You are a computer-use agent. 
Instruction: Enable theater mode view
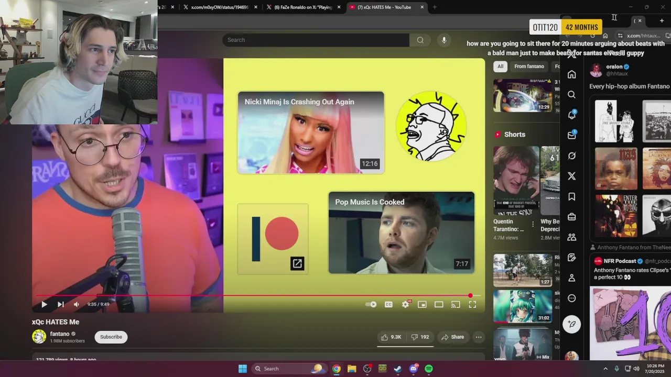(439, 304)
